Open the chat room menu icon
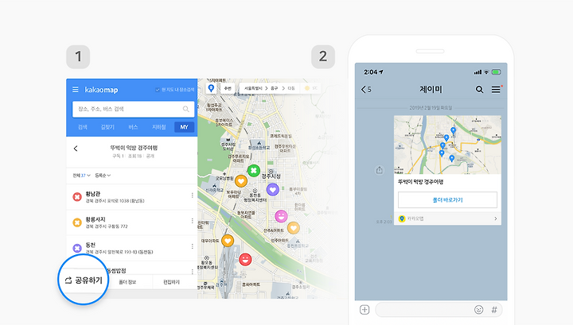The image size is (573, 325). (496, 89)
